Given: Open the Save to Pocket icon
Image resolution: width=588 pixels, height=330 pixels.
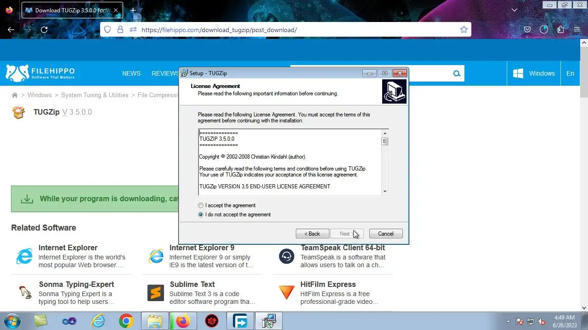Looking at the screenshot, I should (x=527, y=30).
